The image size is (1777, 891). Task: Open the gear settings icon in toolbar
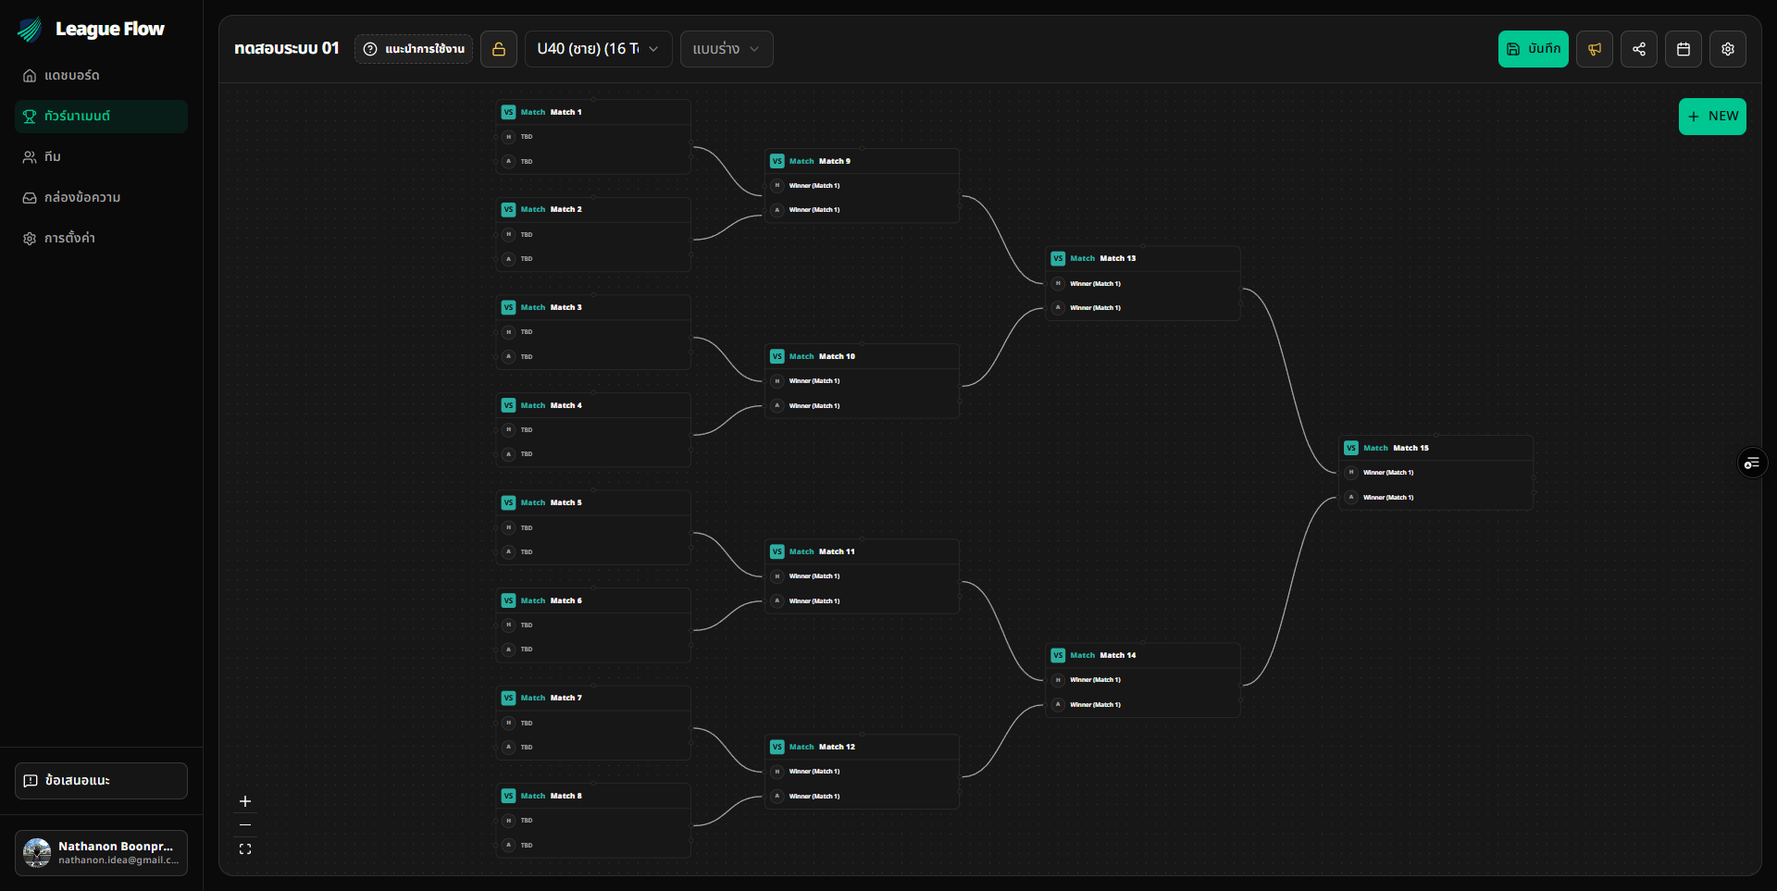pos(1728,49)
